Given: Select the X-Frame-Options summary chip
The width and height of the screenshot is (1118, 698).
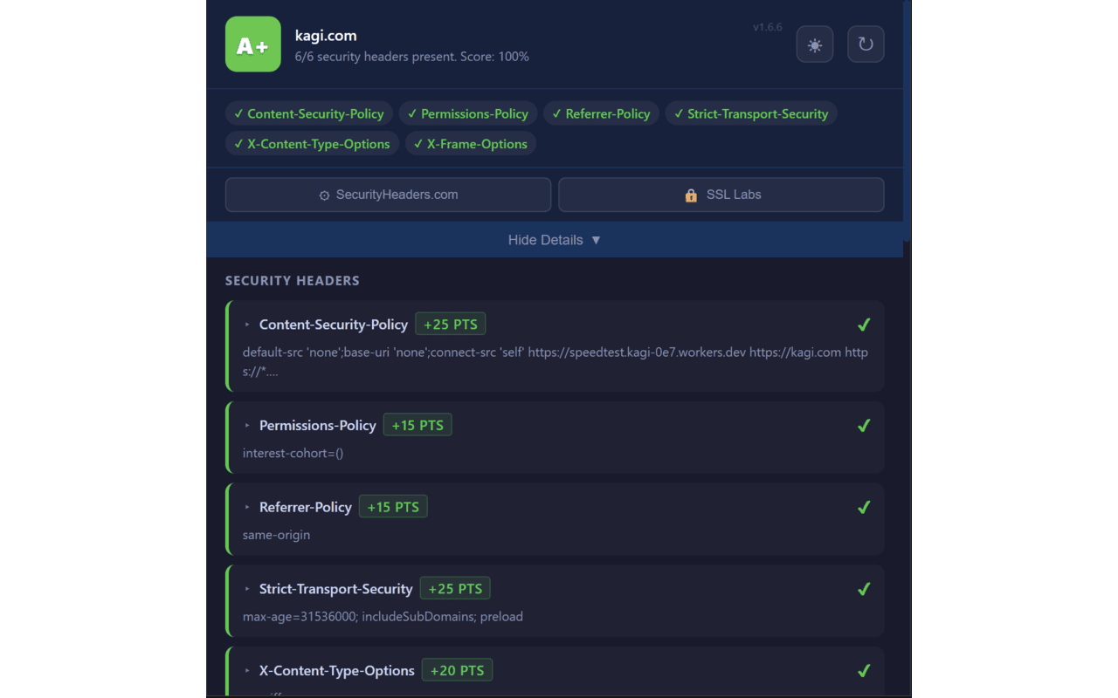Looking at the screenshot, I should pyautogui.click(x=471, y=144).
